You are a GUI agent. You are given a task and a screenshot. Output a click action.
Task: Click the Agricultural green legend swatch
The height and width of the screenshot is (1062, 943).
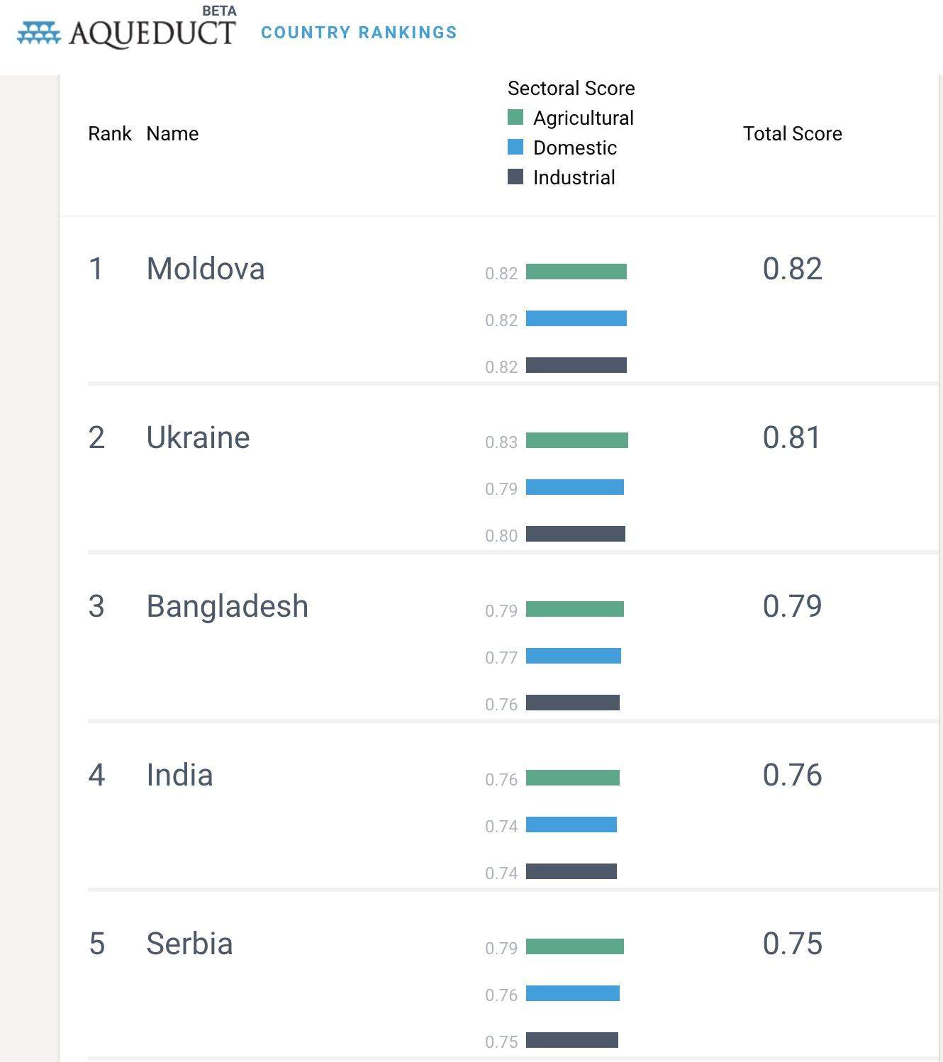pos(515,117)
